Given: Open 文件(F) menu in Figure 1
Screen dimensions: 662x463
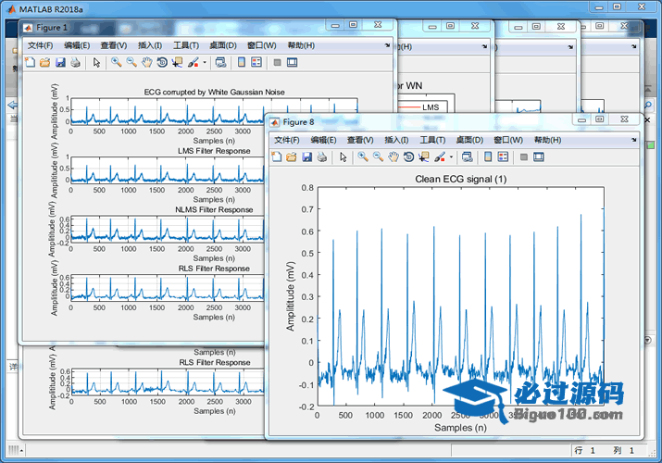Looking at the screenshot, I should click(x=40, y=45).
